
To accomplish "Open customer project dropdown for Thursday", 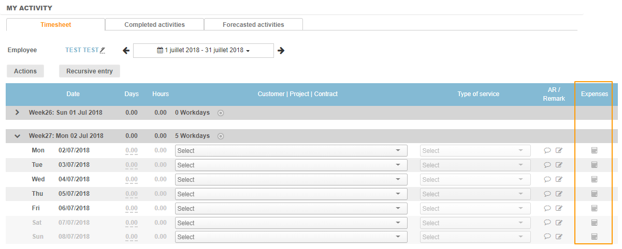I will (x=291, y=194).
